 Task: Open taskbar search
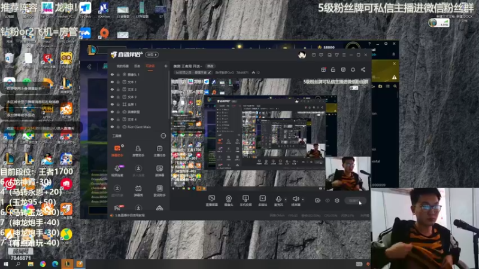click(18, 264)
